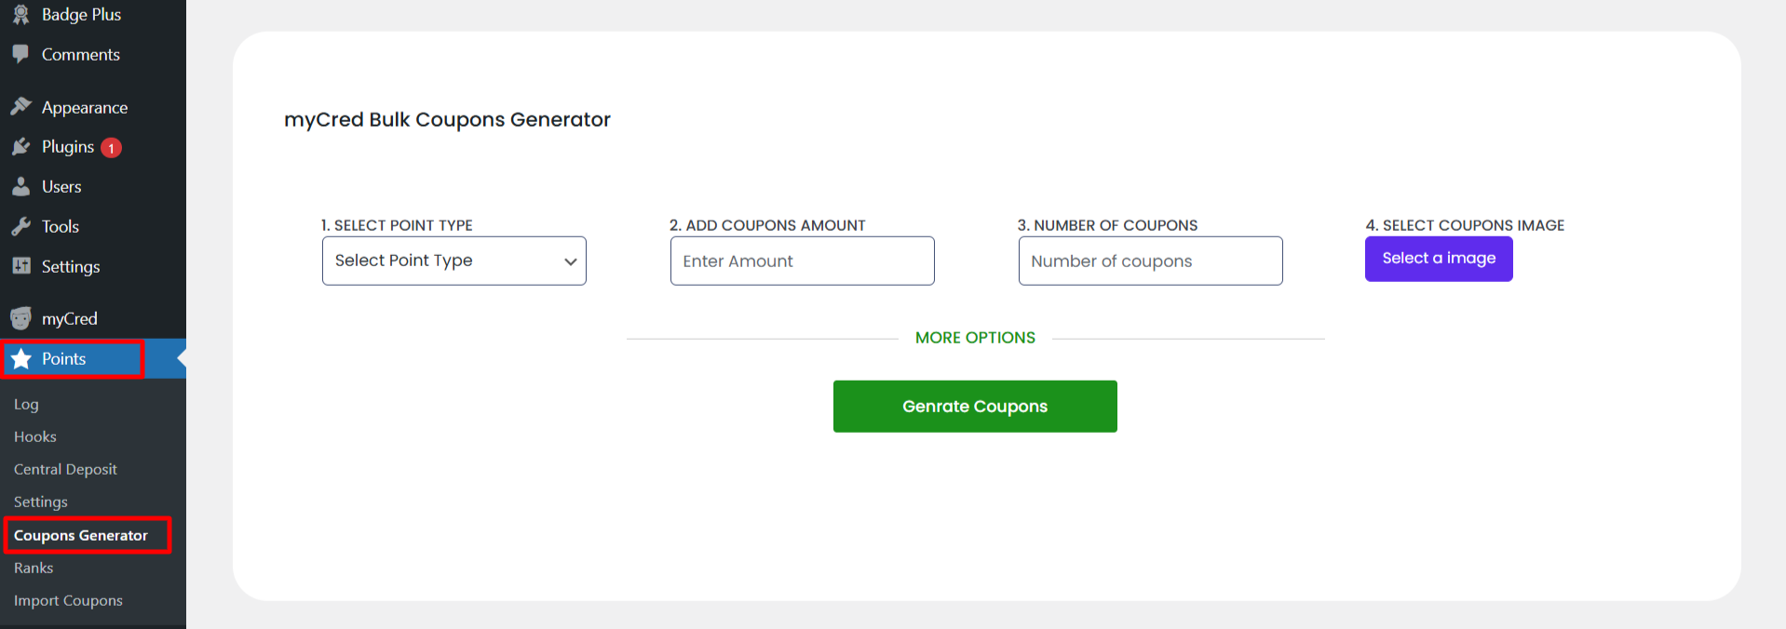Open the Select Point Type dropdown
1786x629 pixels.
click(453, 261)
